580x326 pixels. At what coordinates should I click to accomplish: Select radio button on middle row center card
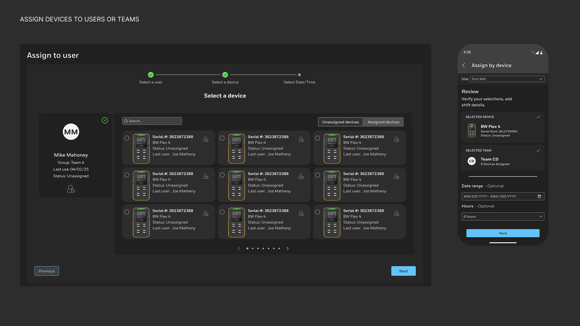222,175
